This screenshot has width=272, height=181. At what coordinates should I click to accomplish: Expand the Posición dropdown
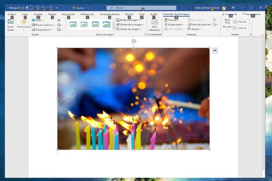tap(173, 20)
